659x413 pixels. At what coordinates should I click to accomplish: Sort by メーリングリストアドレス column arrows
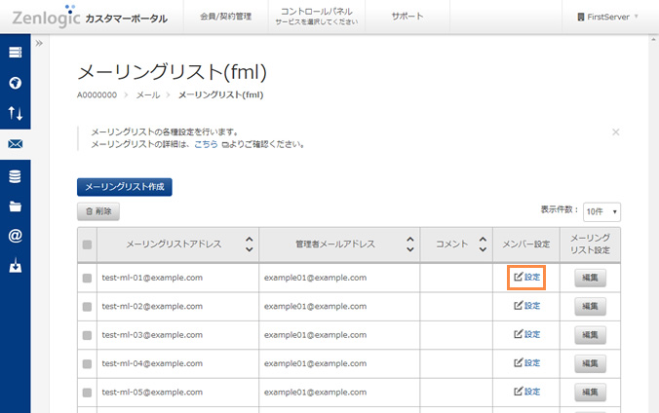pos(249,244)
